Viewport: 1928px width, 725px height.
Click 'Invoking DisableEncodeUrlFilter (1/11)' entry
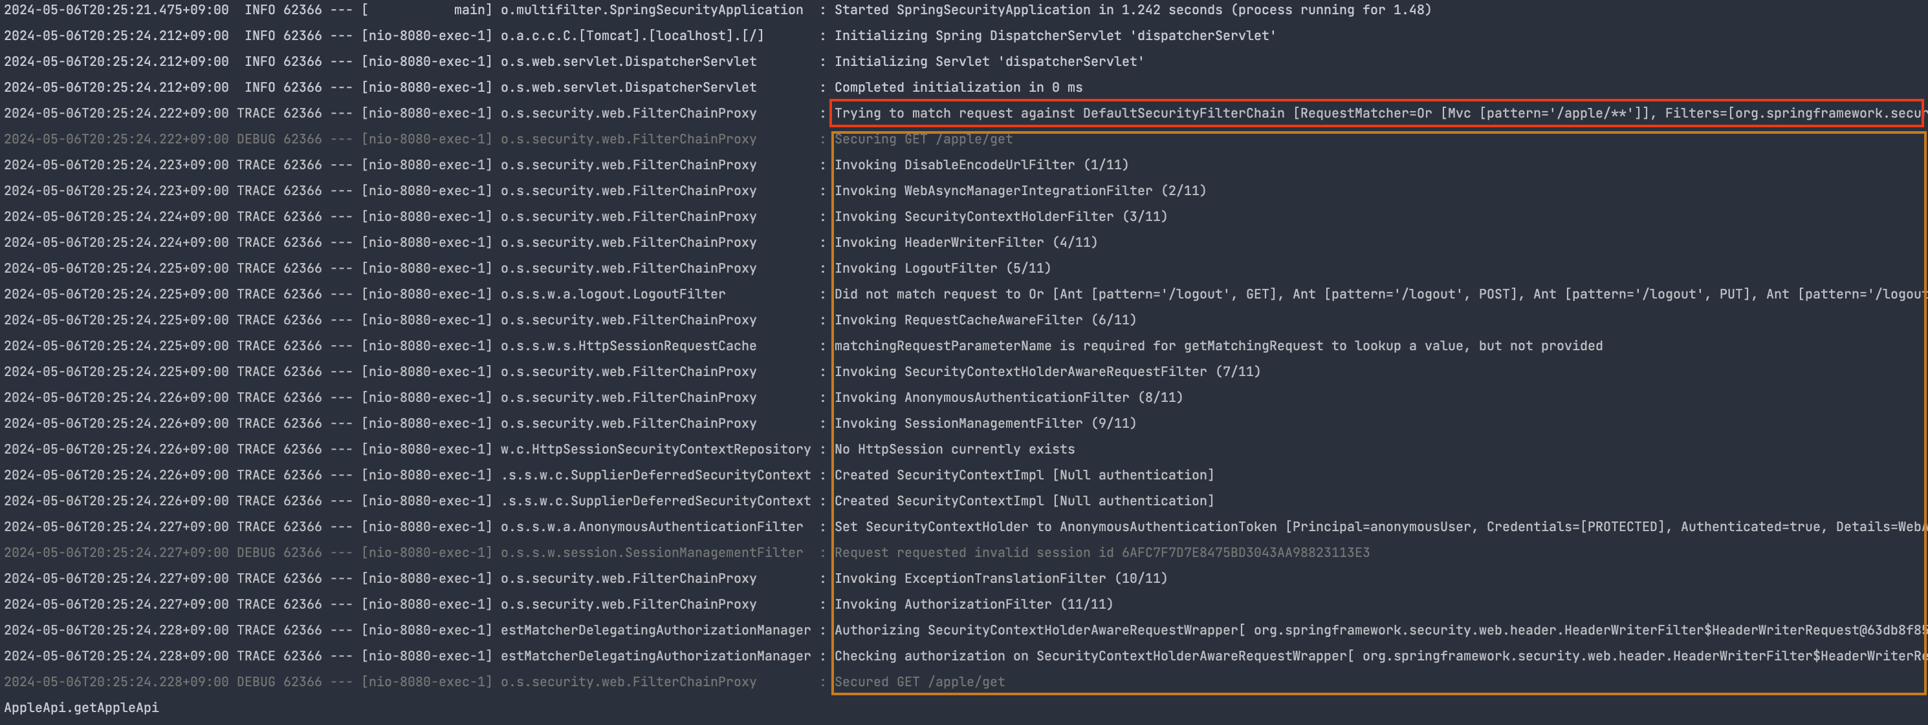[981, 165]
